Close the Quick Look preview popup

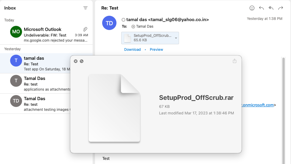[76, 61]
